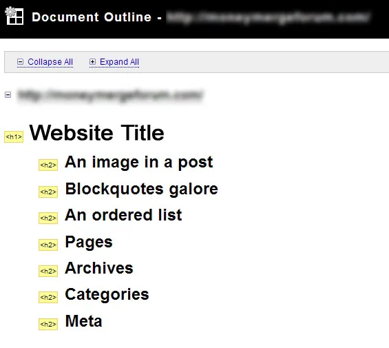Select 'Blockquotes galore' heading
This screenshot has width=389, height=348.
click(x=142, y=190)
